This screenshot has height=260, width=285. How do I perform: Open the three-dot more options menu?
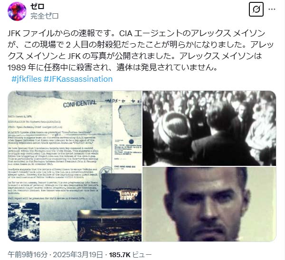[272, 10]
